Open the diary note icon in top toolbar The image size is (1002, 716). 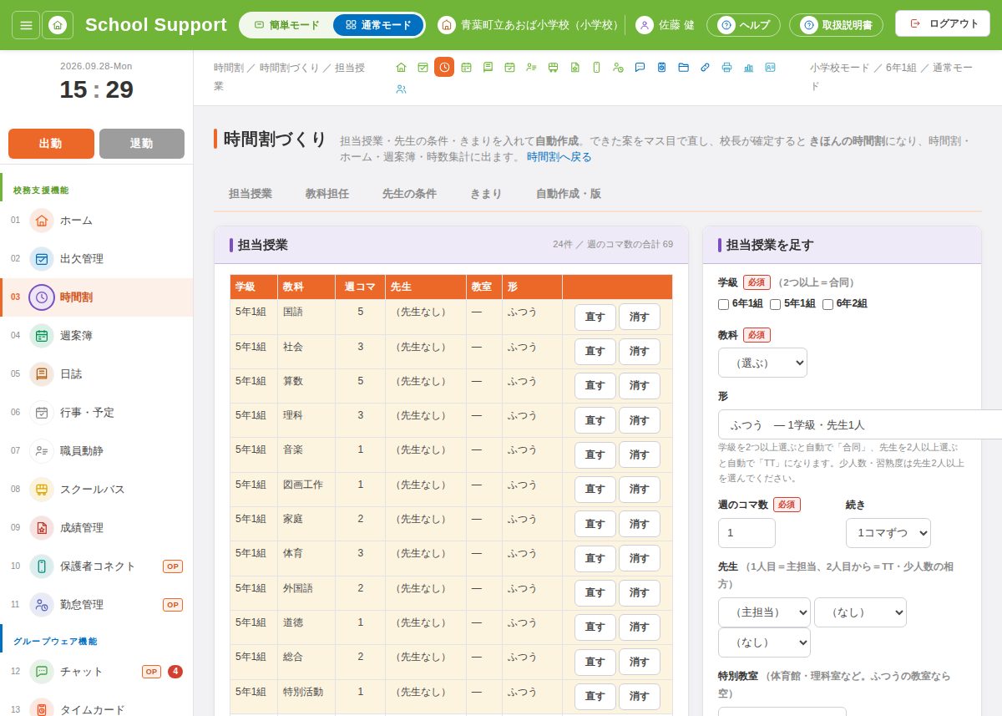[488, 67]
